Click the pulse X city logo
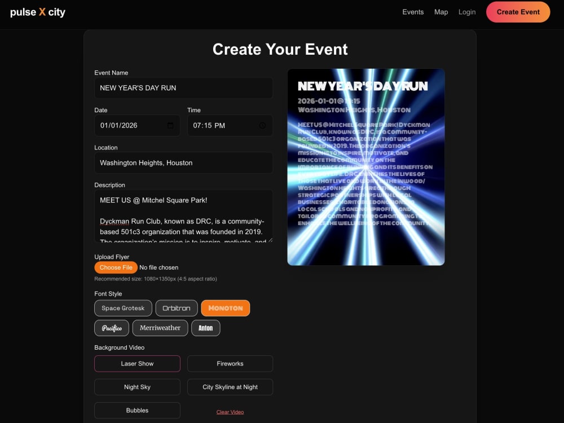Screen dimensions: 564x423 point(38,12)
